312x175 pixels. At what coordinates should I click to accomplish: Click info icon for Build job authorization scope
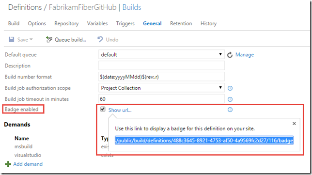point(230,88)
